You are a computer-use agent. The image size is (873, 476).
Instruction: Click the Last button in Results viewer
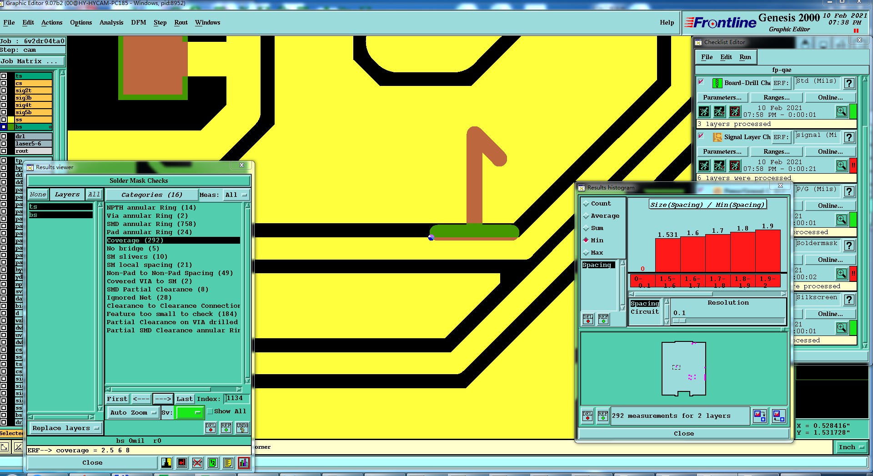185,399
